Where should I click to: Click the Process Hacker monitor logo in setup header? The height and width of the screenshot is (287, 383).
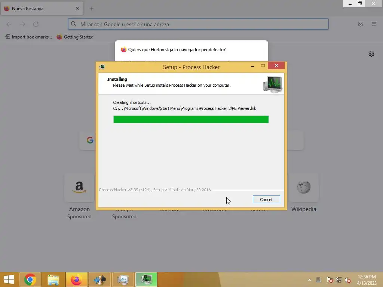(x=273, y=84)
